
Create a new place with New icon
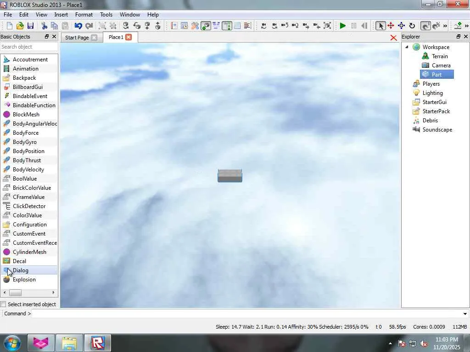point(10,26)
